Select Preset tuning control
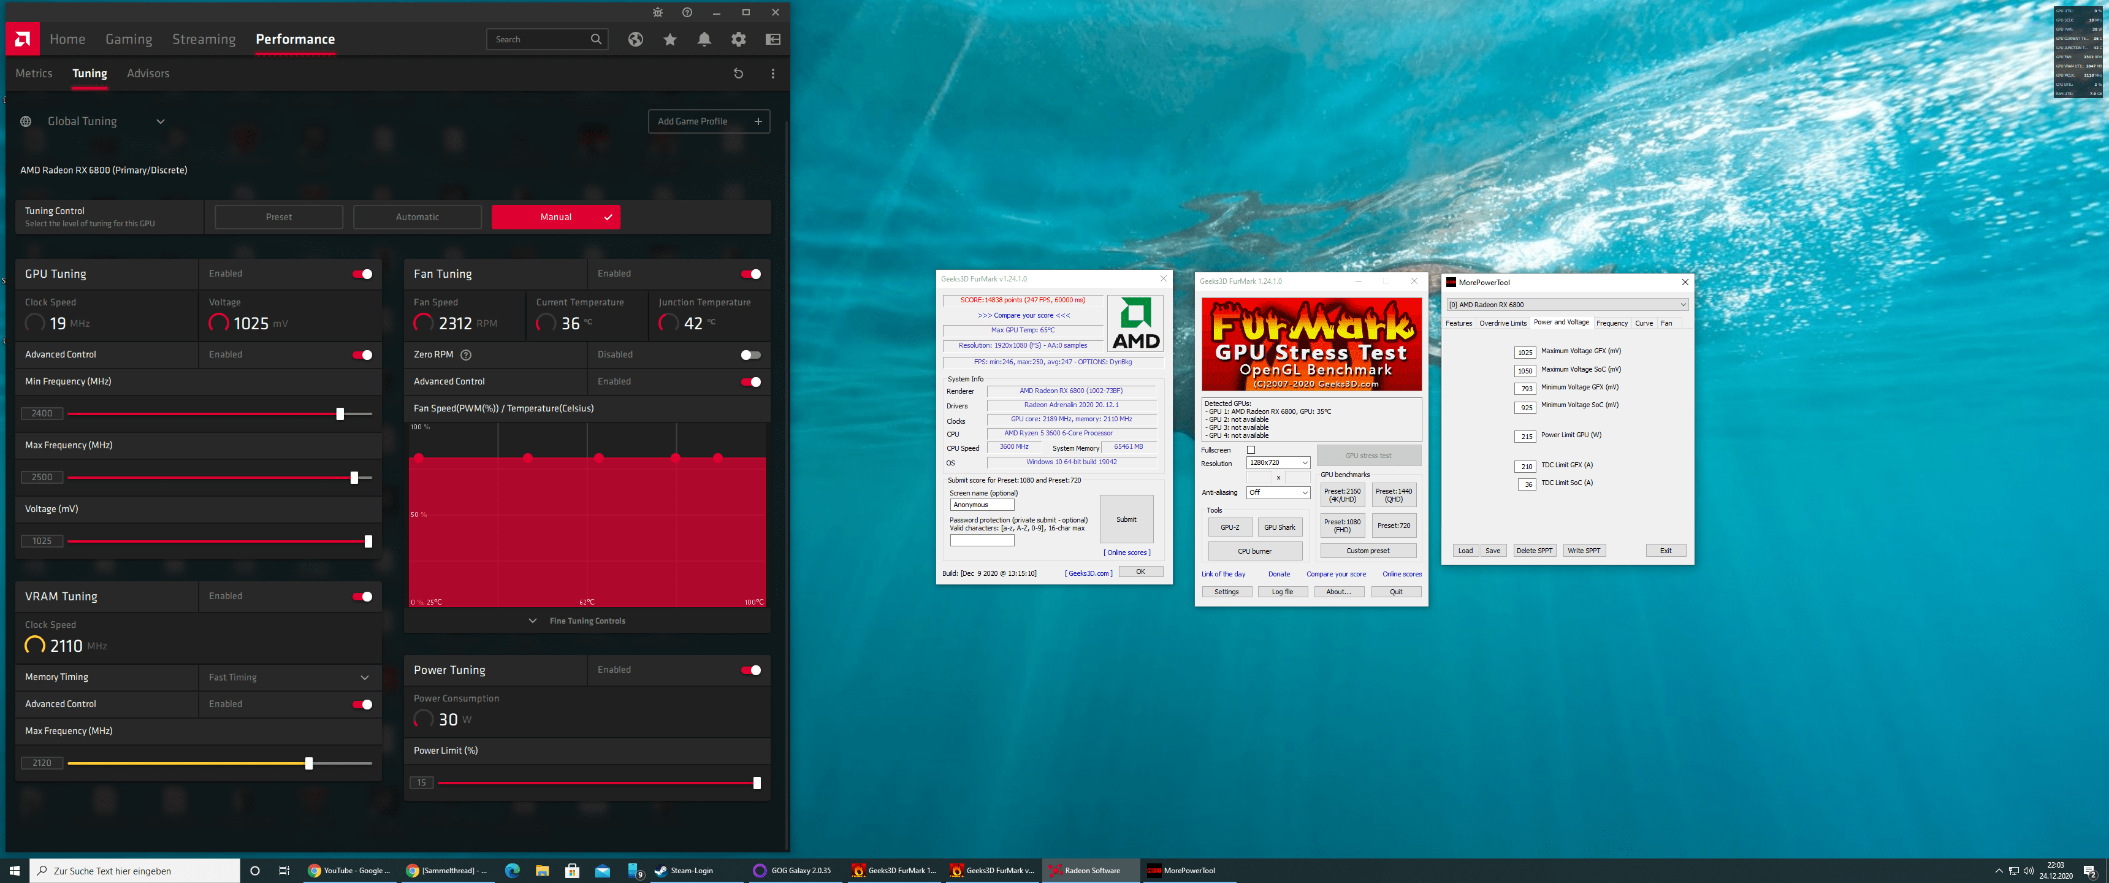This screenshot has width=2109, height=883. 278,217
